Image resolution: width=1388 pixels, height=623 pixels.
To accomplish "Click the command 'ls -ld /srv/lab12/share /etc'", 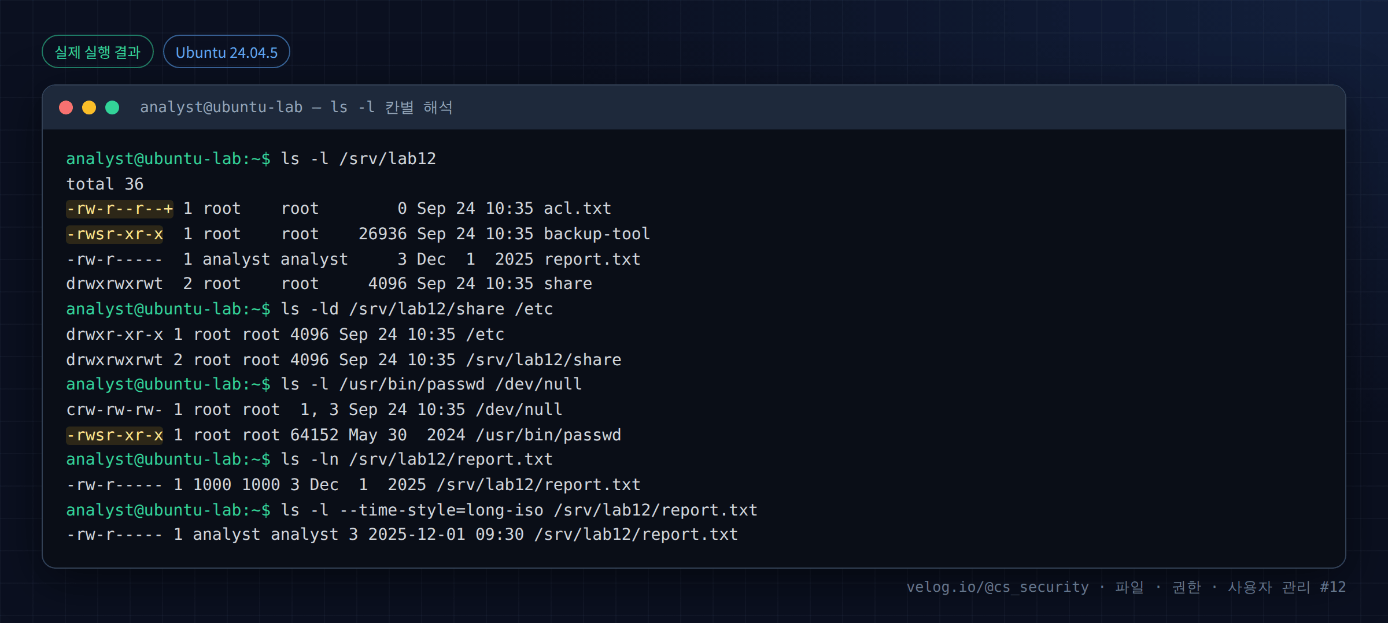I will pyautogui.click(x=417, y=309).
